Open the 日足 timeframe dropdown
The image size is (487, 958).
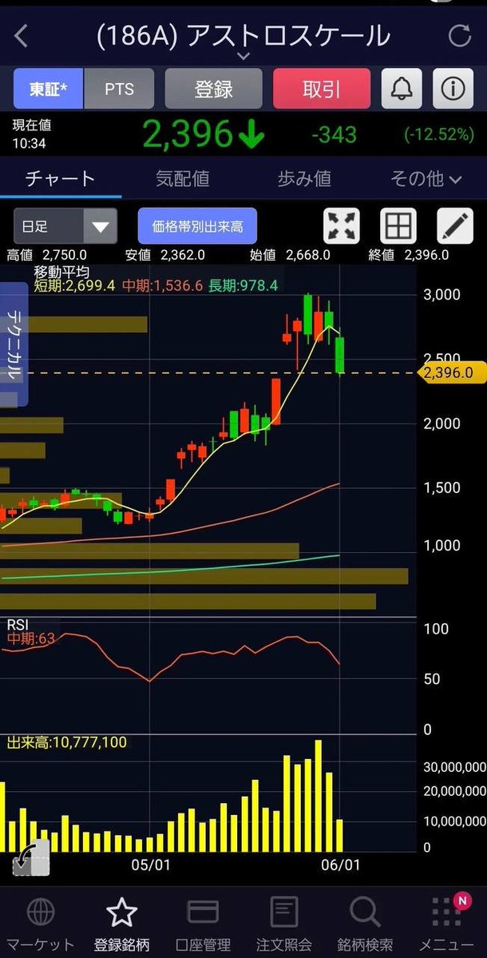65,226
